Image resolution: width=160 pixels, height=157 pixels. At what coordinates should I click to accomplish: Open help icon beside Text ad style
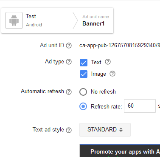pos(69,130)
